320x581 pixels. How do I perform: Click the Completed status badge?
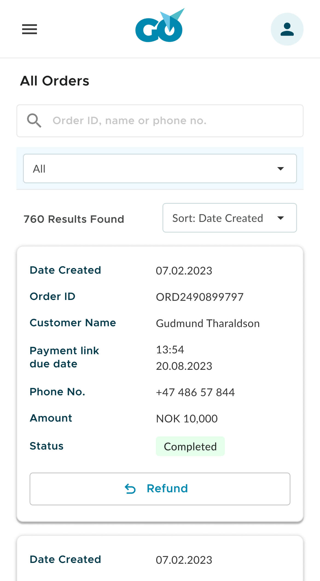click(190, 446)
